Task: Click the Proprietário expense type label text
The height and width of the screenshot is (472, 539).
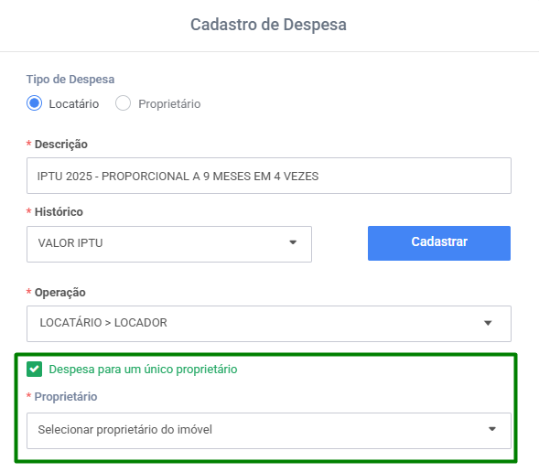Action: 169,103
